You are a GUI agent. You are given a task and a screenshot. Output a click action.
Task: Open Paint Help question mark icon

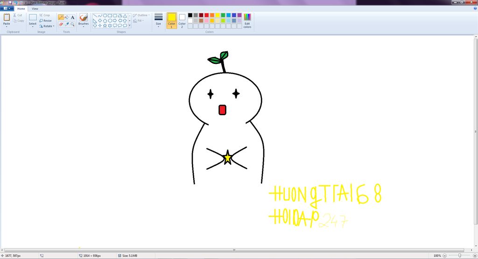pos(475,8)
